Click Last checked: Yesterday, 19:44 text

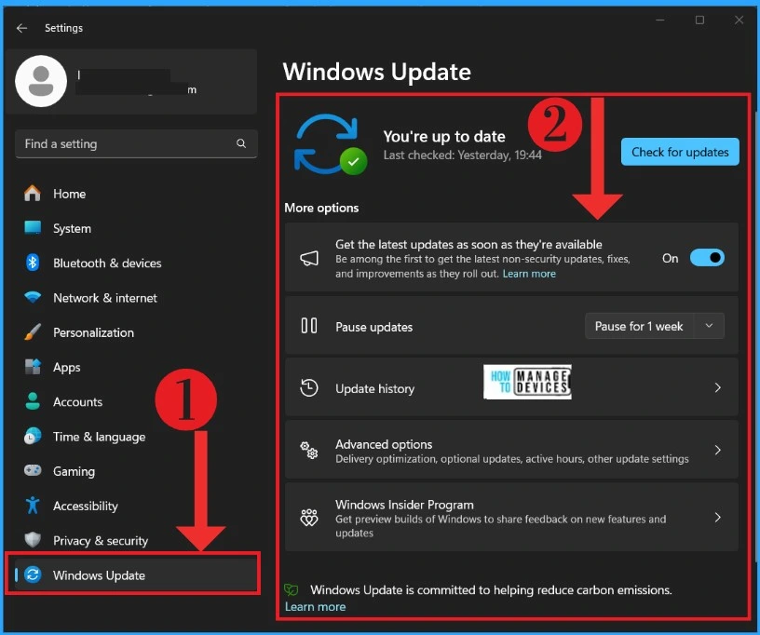click(x=462, y=155)
